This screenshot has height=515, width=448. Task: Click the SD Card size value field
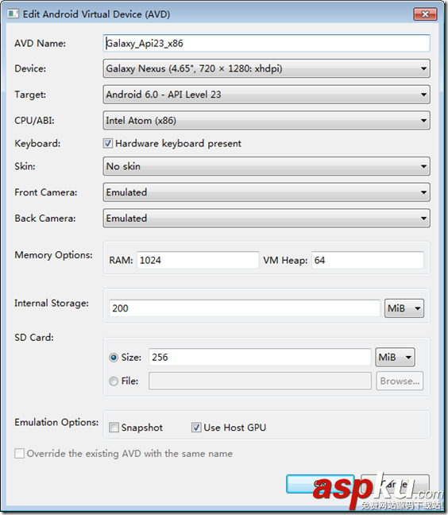[260, 357]
